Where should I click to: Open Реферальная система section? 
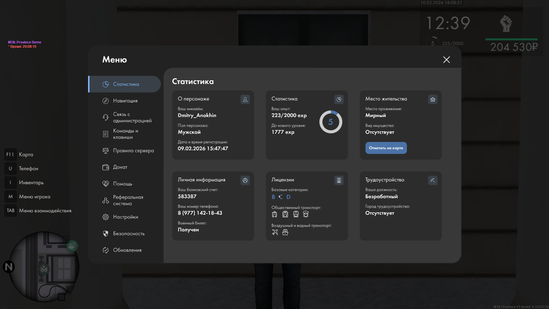[x=128, y=200]
